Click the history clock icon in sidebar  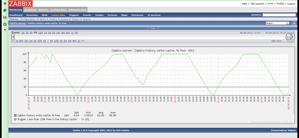pyautogui.click(x=5, y=24)
